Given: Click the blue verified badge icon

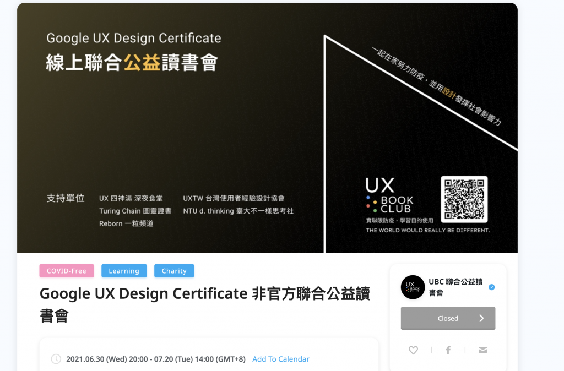Looking at the screenshot, I should (492, 287).
